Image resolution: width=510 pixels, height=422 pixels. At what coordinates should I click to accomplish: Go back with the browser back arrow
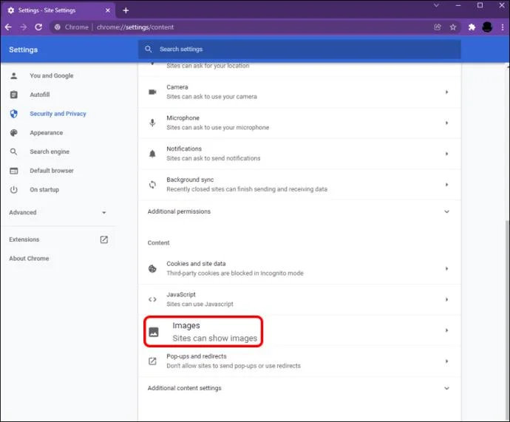pyautogui.click(x=8, y=27)
